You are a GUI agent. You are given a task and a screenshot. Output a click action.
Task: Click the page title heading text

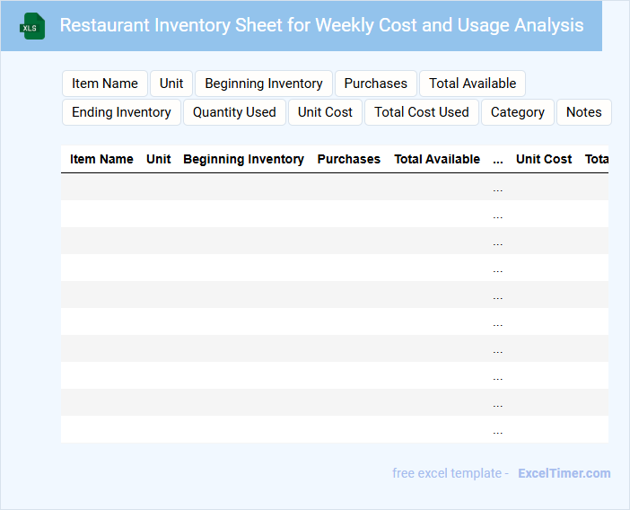[x=321, y=25]
